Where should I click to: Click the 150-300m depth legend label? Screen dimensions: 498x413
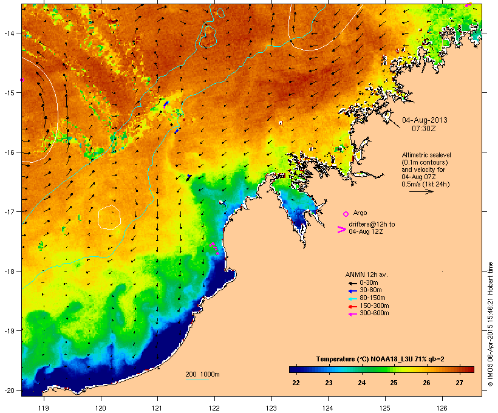(375, 305)
